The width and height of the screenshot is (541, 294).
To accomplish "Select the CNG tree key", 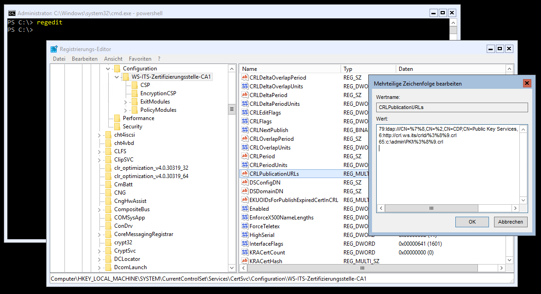I will tap(120, 193).
